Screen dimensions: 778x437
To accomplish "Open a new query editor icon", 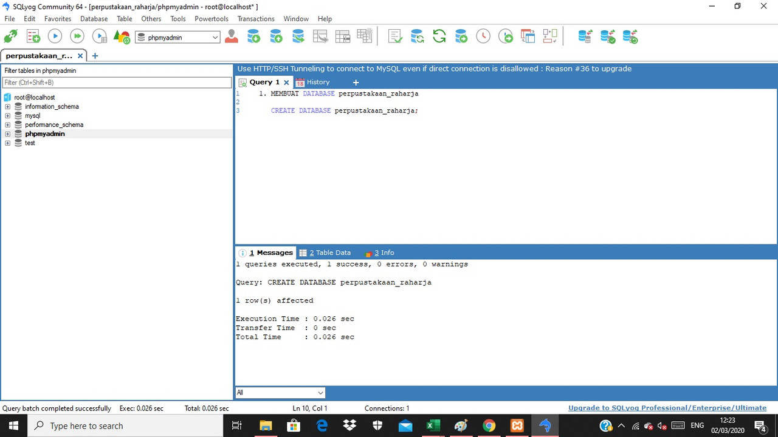I will coord(33,36).
